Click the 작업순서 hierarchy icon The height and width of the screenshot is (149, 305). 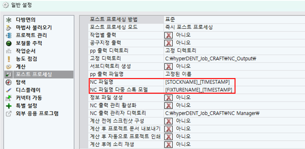(9, 51)
